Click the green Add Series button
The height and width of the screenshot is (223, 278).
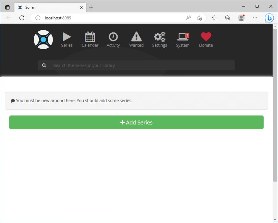(136, 122)
